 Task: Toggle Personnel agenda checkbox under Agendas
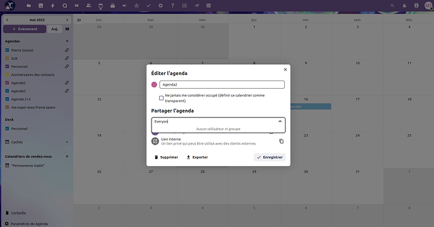(7, 67)
